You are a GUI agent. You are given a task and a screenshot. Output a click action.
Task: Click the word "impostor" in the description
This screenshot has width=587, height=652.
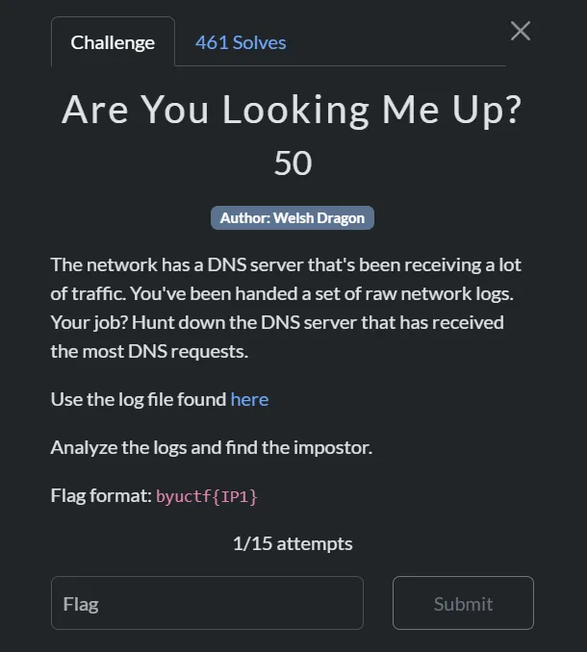334,447
